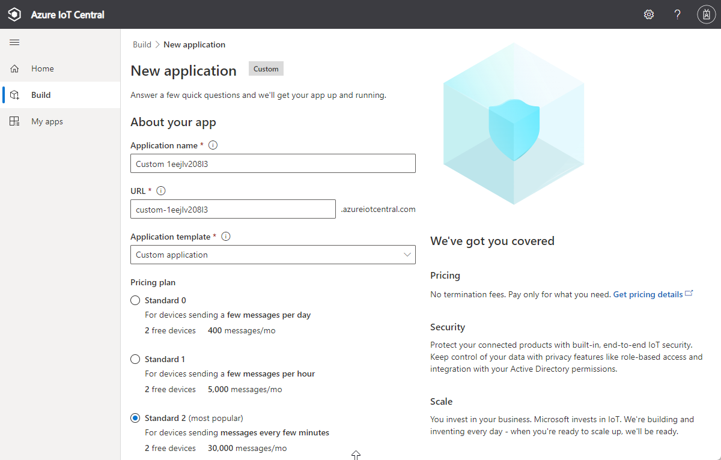Click the chevron arrow in Custom application combo box
The height and width of the screenshot is (460, 721).
tap(407, 255)
